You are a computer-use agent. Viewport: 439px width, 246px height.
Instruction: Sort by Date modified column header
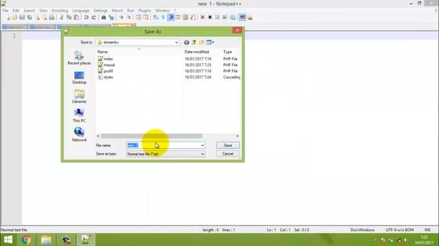197,52
